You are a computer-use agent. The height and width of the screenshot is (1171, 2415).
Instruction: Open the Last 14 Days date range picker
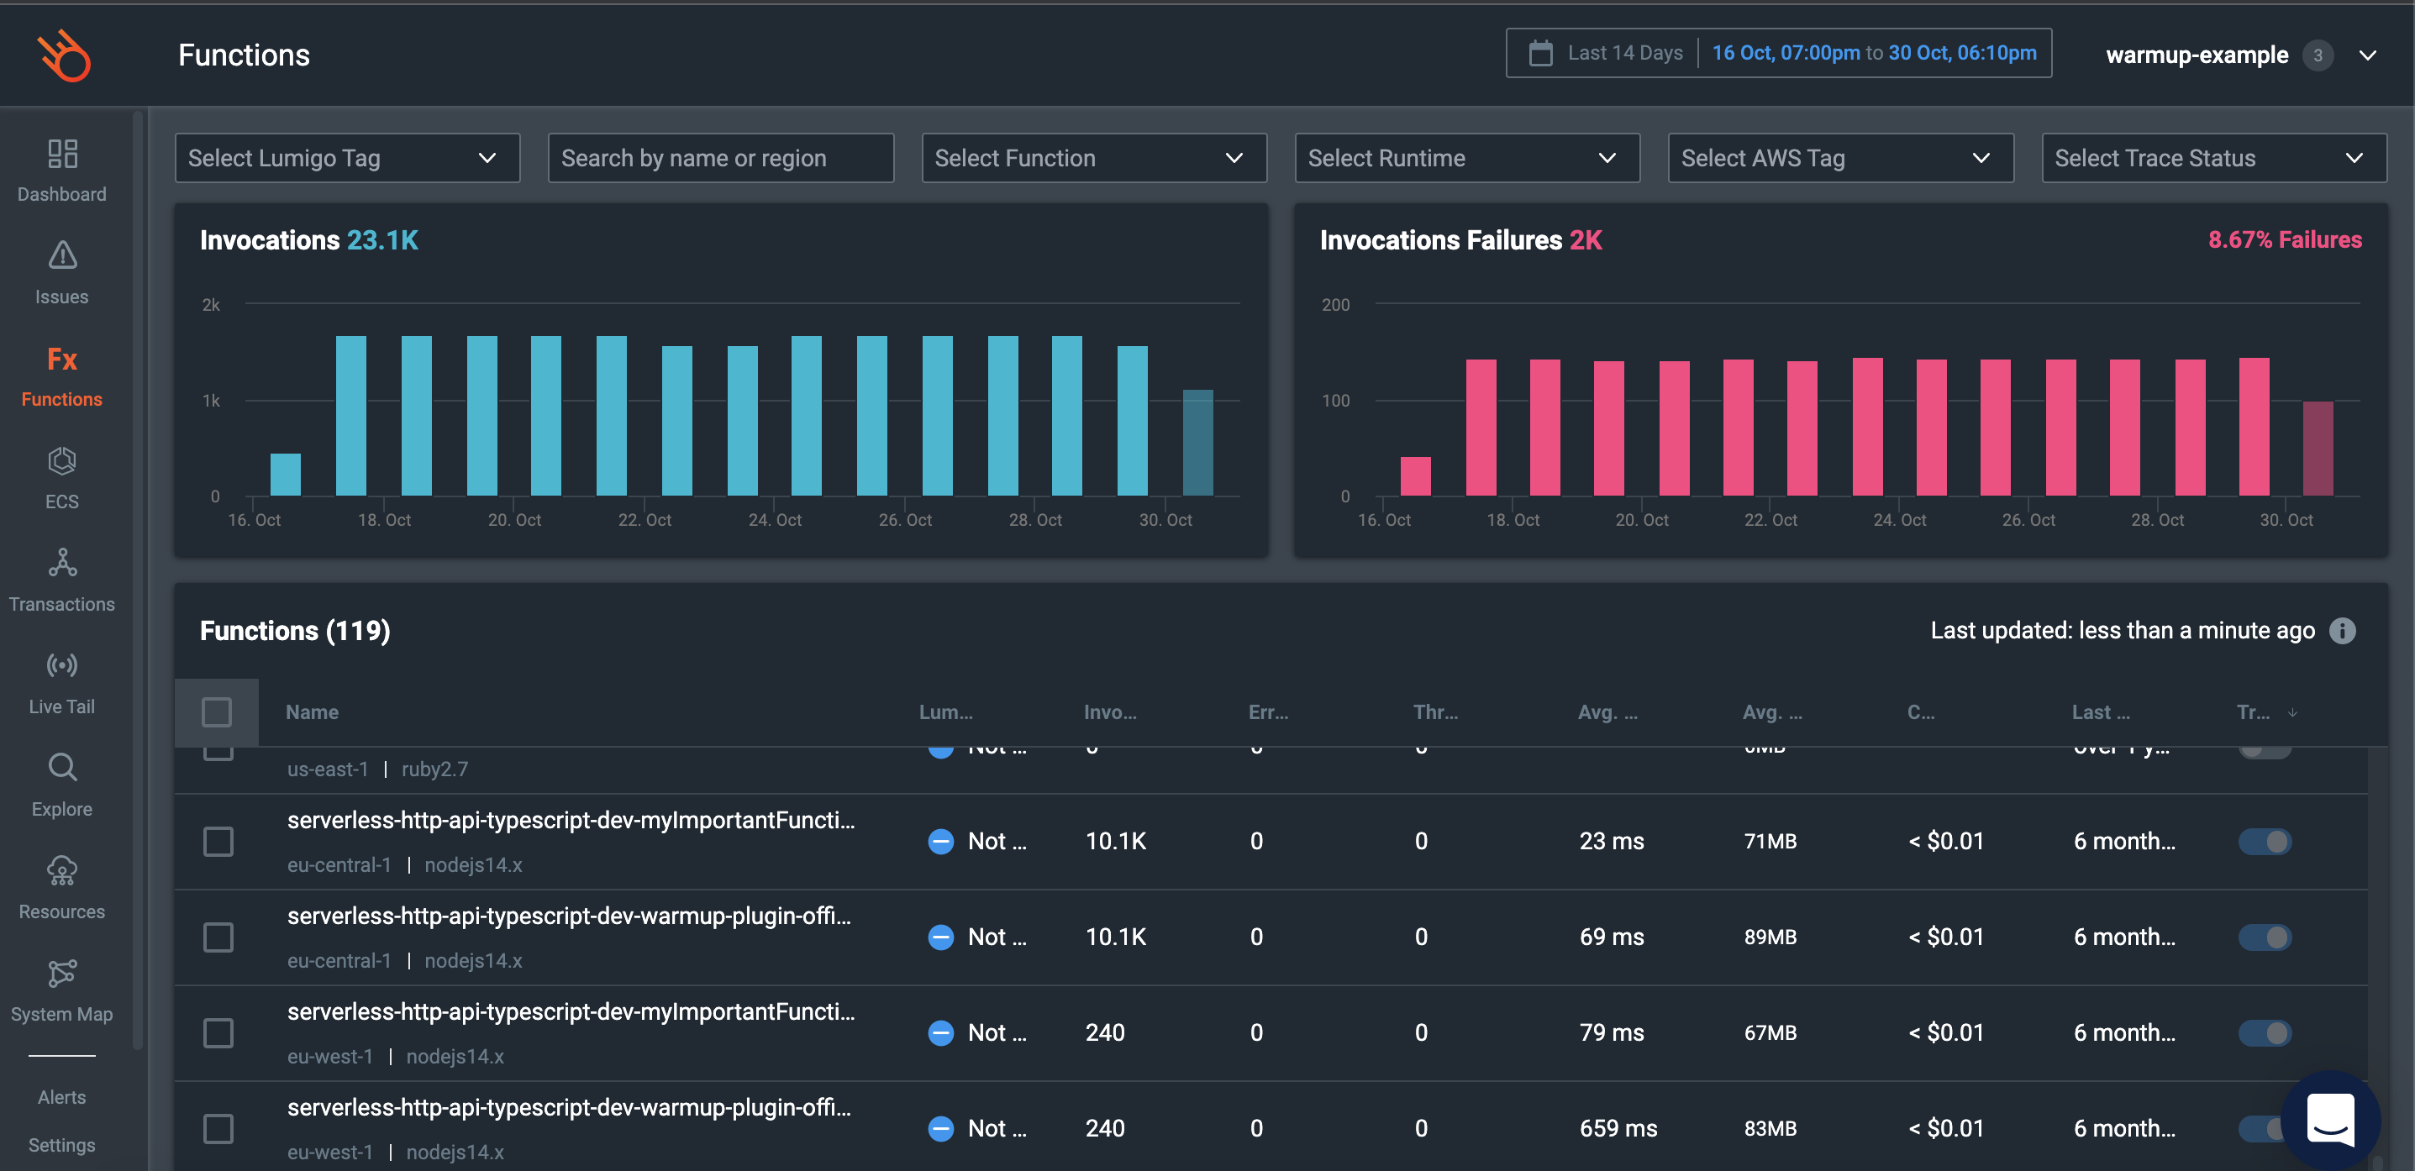(x=1778, y=54)
